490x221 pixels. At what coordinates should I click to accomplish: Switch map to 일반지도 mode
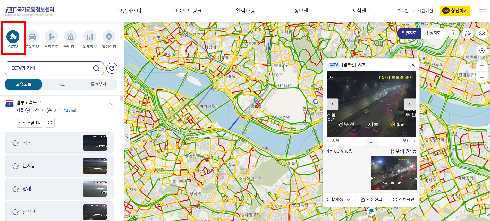[409, 33]
